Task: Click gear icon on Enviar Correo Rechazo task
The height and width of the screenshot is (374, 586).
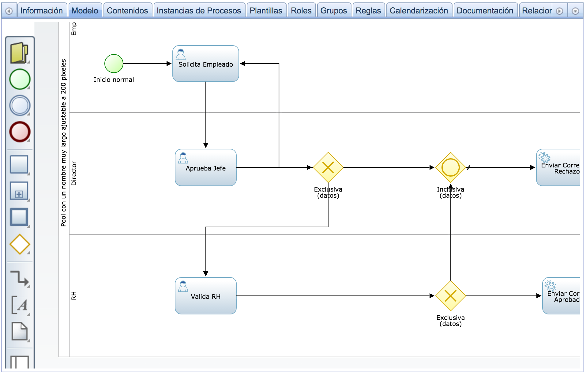Action: pyautogui.click(x=544, y=158)
